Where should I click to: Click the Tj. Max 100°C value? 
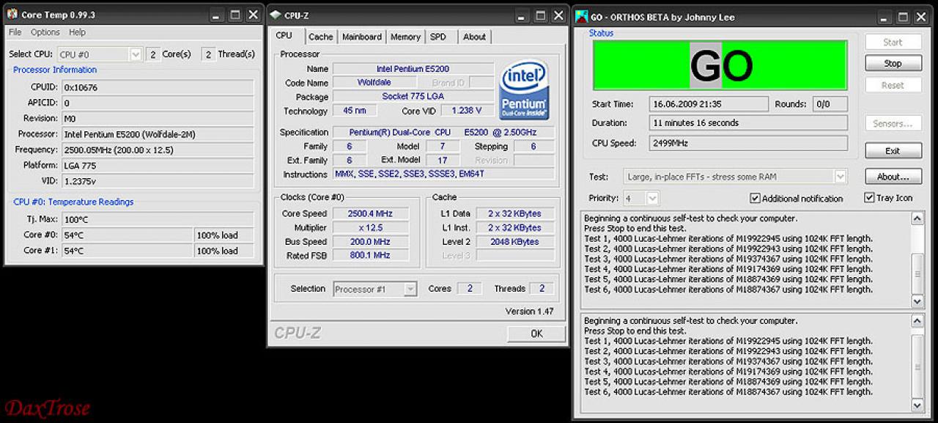pyautogui.click(x=158, y=219)
